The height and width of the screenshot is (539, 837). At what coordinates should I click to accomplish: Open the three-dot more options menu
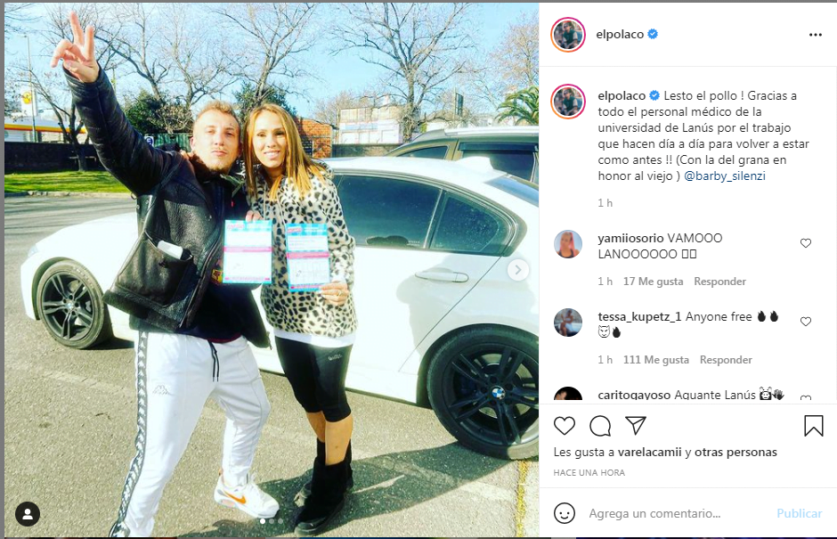(x=815, y=35)
